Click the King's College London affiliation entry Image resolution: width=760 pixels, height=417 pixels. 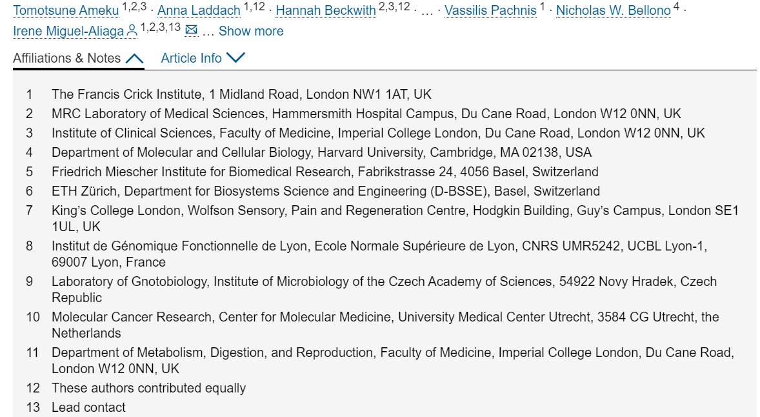pyautogui.click(x=395, y=218)
